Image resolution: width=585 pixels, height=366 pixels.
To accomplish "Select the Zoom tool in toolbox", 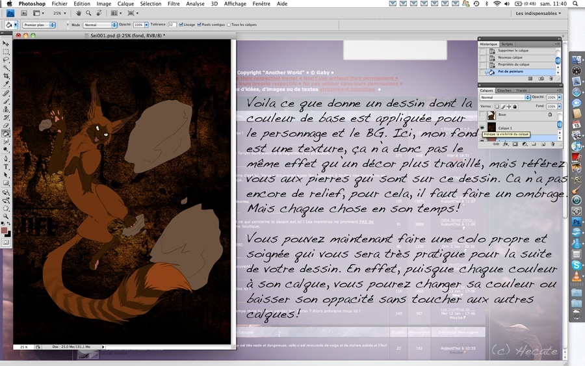I will coord(6,216).
